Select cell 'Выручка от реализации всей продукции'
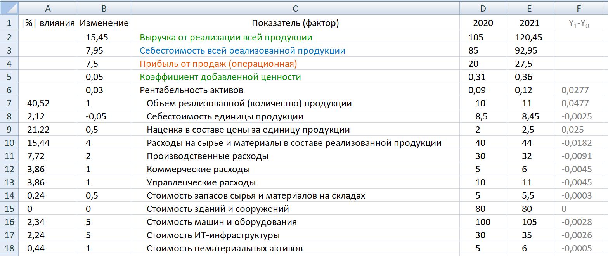This screenshot has width=608, height=256. click(x=226, y=38)
